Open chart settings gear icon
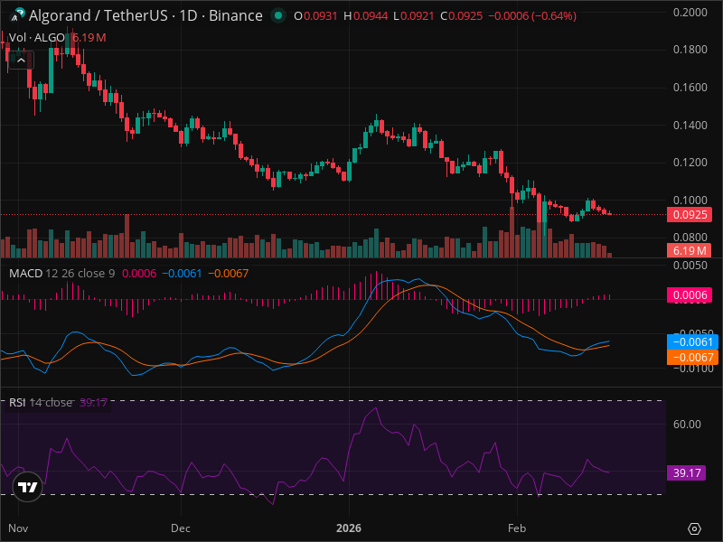The image size is (723, 542). (x=694, y=528)
